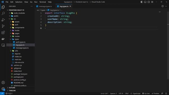The height and width of the screenshot is (95, 169).
Task: Change Spaces: 2 indentation setting
Action: 113,93
